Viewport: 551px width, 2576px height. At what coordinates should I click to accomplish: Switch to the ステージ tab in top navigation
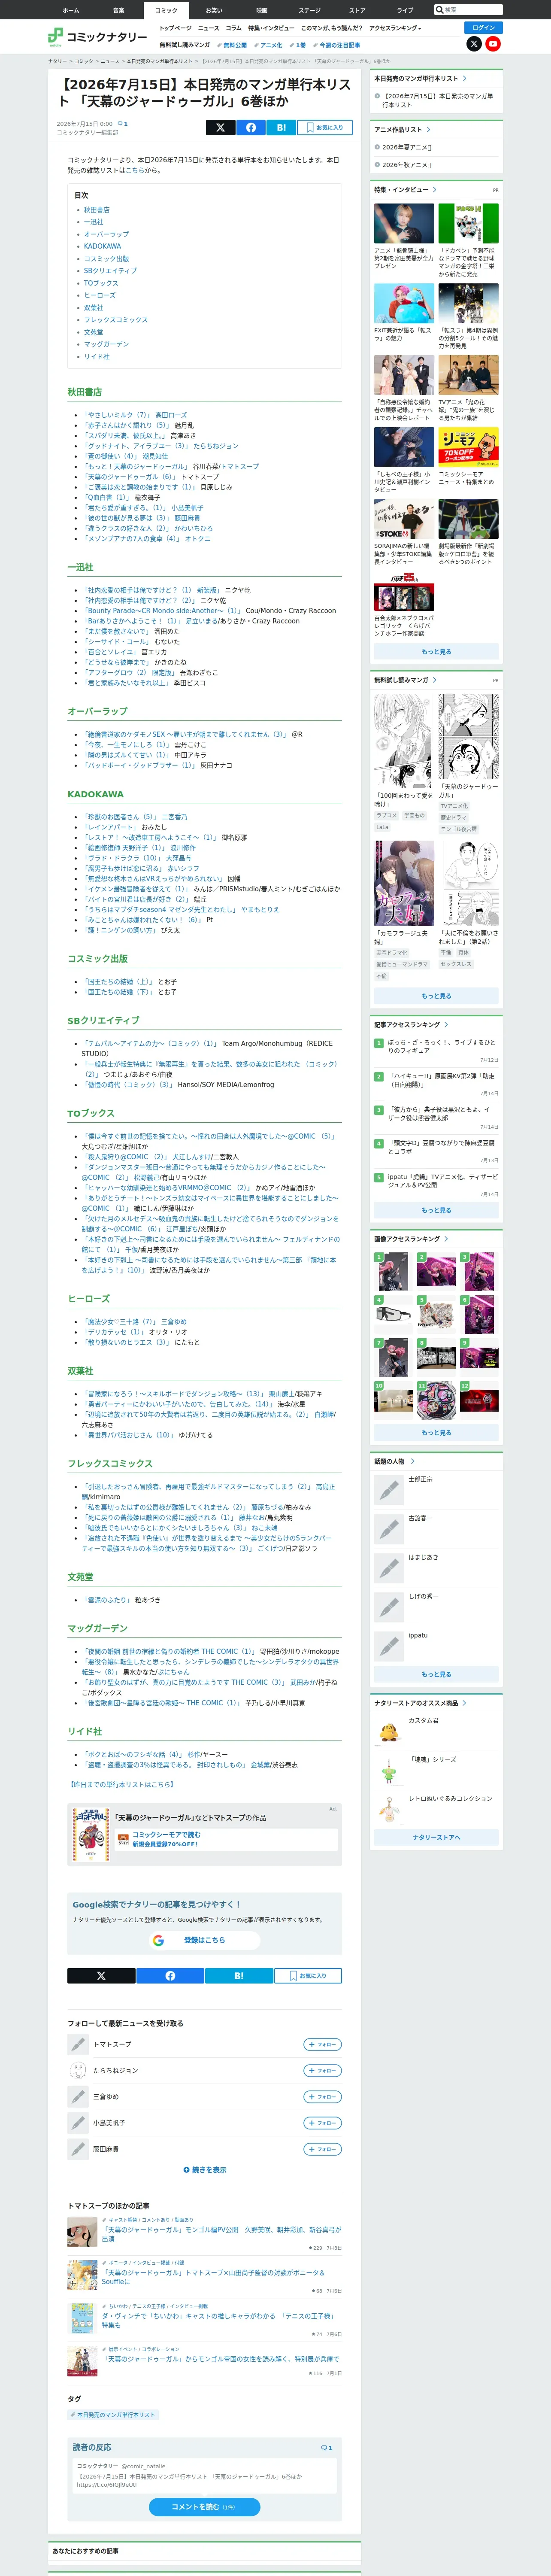309,10
